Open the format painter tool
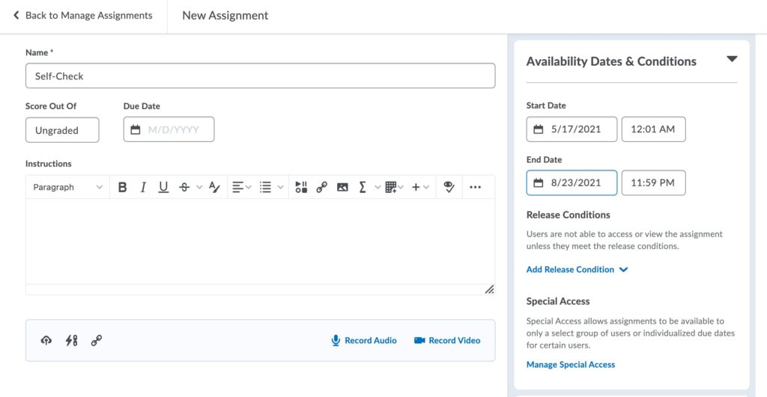Screen dimensions: 767x397 (x=215, y=188)
